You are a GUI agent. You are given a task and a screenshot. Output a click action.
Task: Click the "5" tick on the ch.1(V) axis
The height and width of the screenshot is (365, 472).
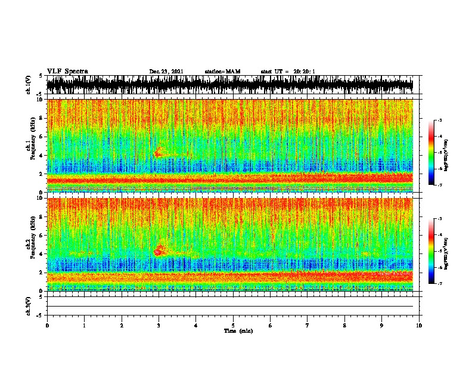point(41,76)
